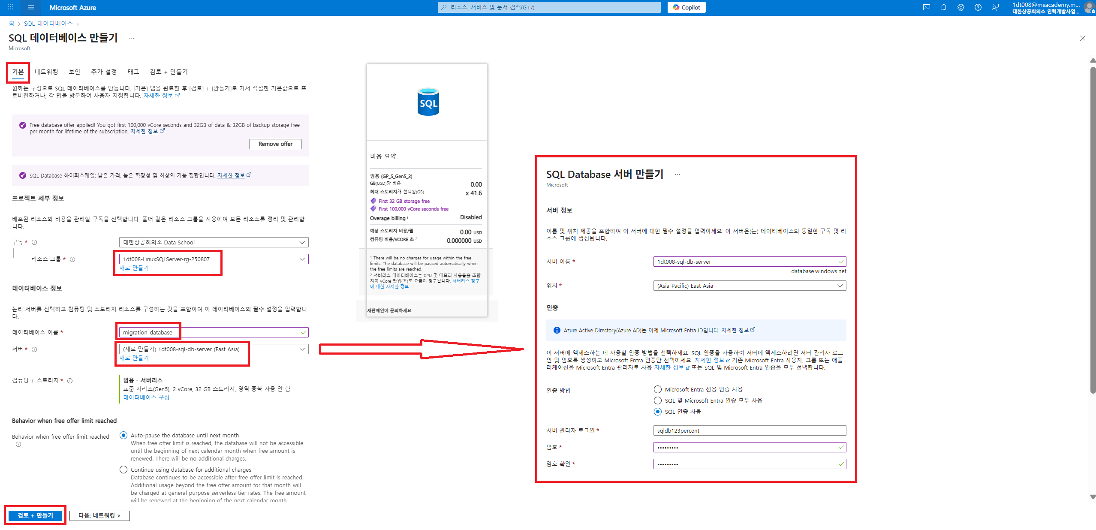The height and width of the screenshot is (530, 1096).
Task: Select Continue using database for additional charges
Action: pos(123,470)
